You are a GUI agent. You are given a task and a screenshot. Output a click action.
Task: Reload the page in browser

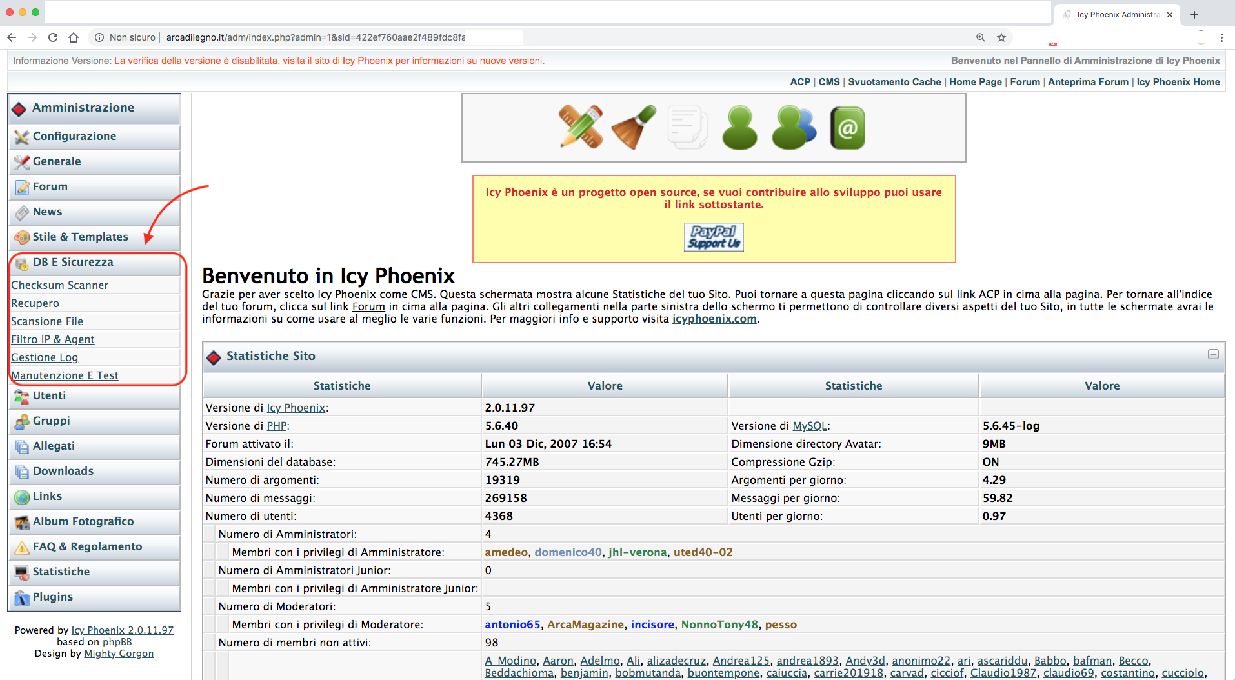tap(53, 37)
